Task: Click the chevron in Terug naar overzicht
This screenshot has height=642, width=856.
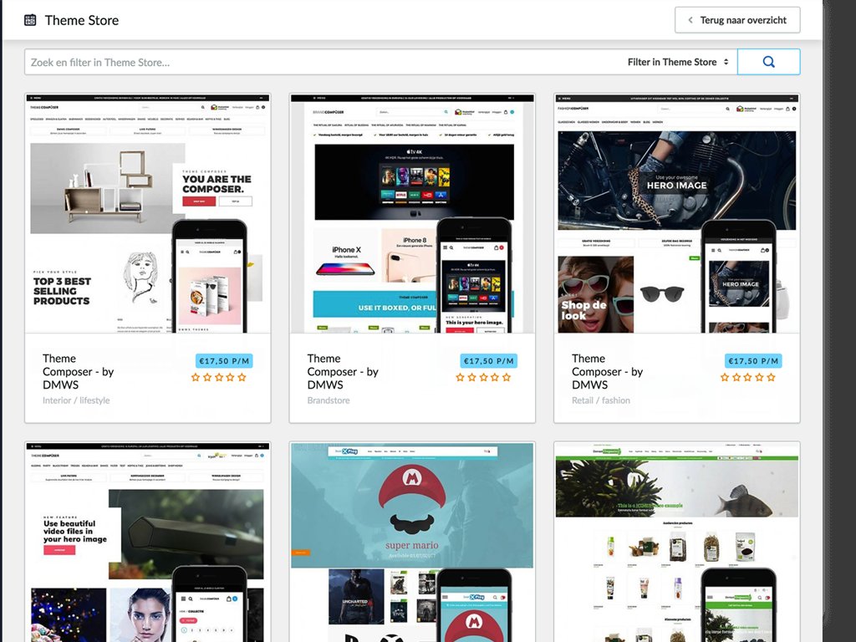Action: [x=690, y=20]
